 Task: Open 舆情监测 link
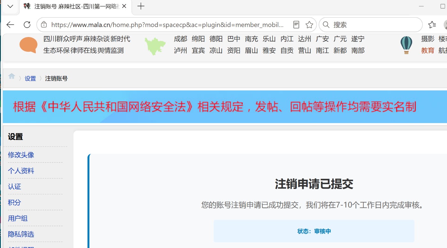tap(110, 50)
